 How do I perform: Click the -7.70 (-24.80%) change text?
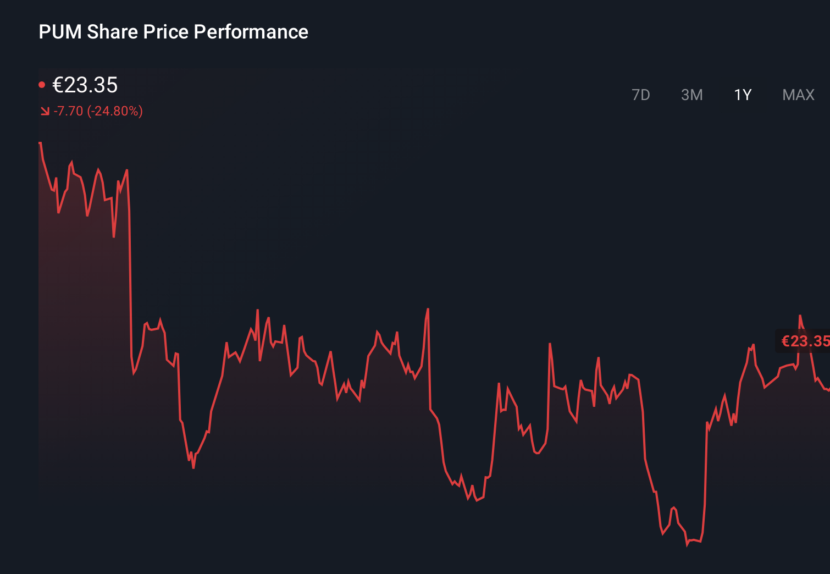tap(98, 111)
